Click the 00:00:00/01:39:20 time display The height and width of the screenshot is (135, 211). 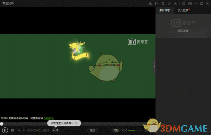(x=38, y=130)
